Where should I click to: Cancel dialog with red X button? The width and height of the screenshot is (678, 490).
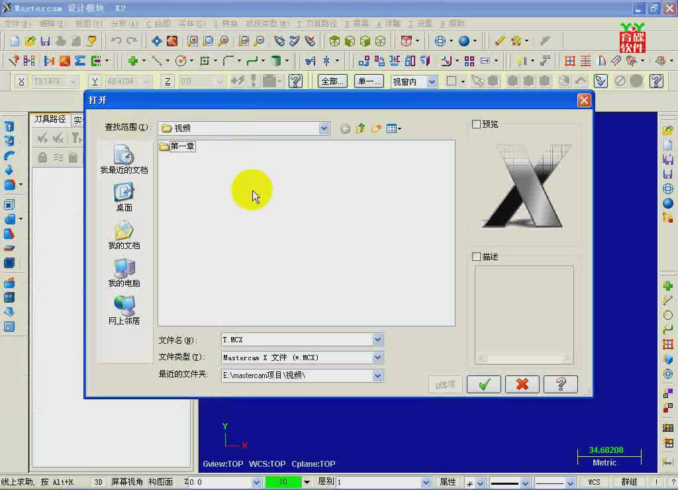coord(522,384)
